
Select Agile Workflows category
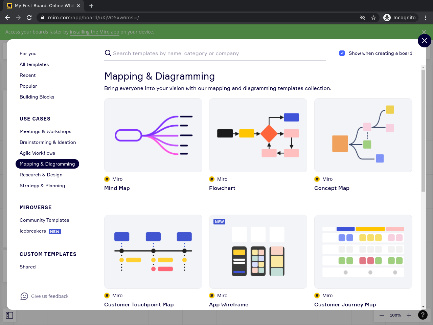point(37,153)
